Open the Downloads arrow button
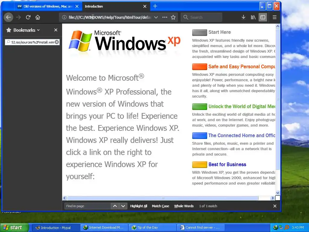The height and width of the screenshot is (232, 309). pos(244,17)
